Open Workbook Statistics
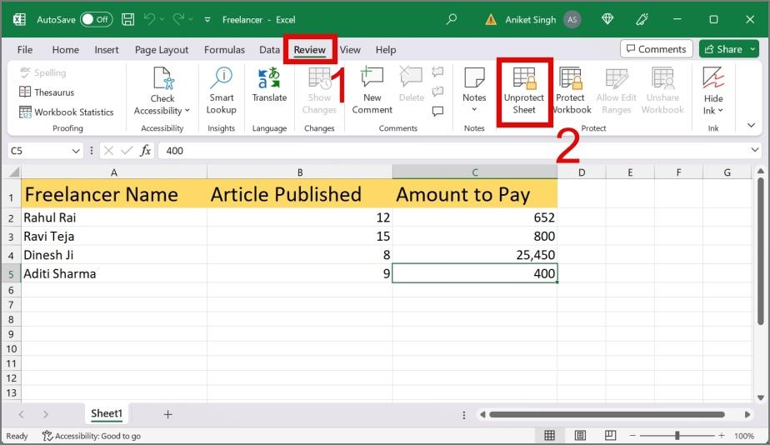This screenshot has height=445, width=770. click(67, 112)
